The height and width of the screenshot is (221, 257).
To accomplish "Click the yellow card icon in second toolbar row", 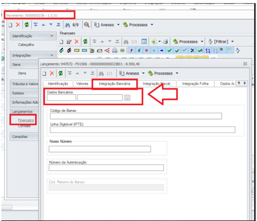I will (x=77, y=50).
